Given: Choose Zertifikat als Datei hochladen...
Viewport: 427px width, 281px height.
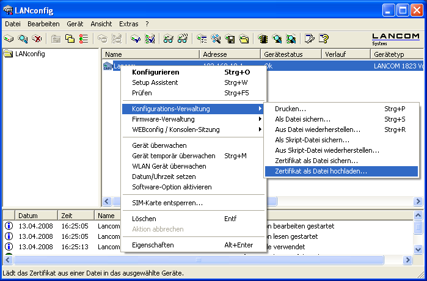Looking at the screenshot, I should [x=341, y=171].
